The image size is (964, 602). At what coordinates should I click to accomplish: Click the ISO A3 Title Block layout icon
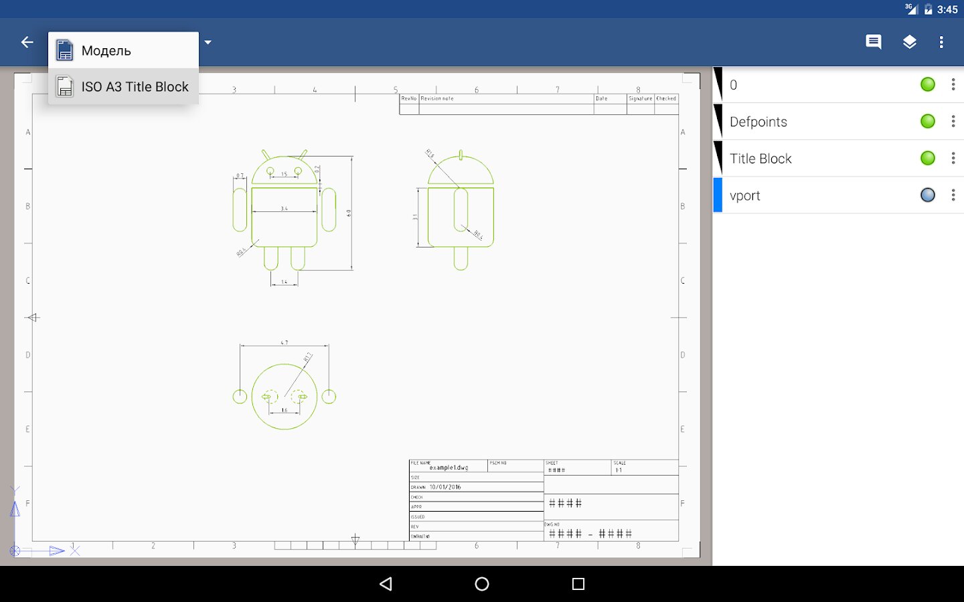click(x=64, y=86)
